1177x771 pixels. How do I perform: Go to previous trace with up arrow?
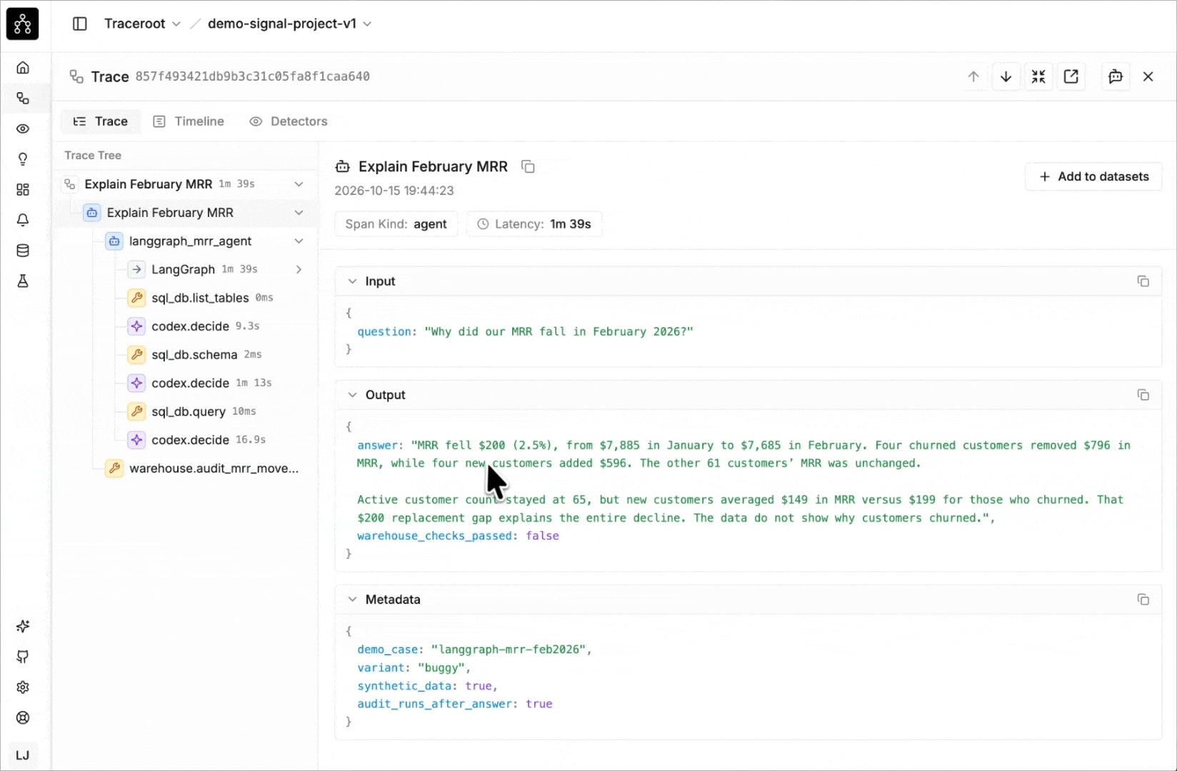(x=973, y=76)
